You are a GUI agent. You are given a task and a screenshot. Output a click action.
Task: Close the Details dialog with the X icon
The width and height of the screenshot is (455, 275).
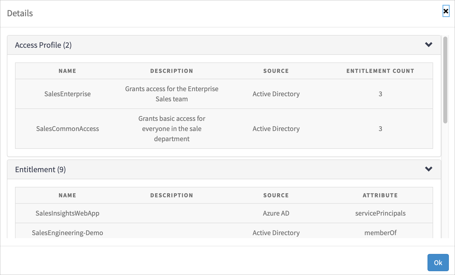click(446, 11)
